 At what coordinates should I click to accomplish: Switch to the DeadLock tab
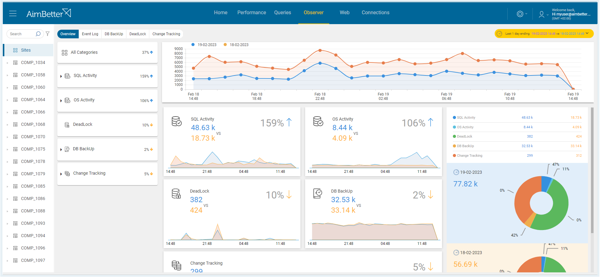pos(138,34)
